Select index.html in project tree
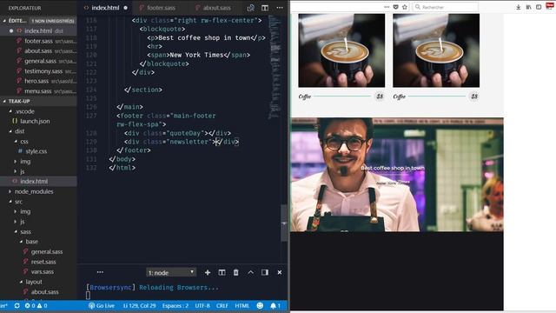The image size is (556, 313). (x=38, y=182)
